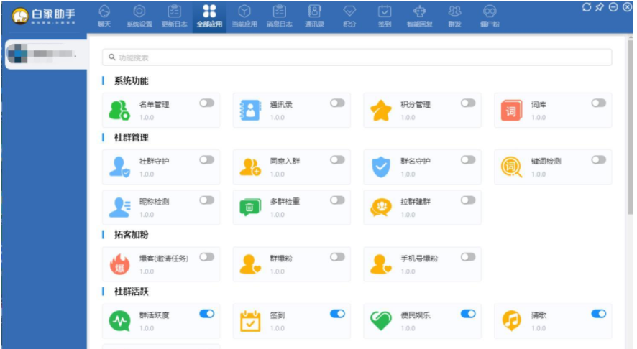Image resolution: width=637 pixels, height=349 pixels.
Task: Click the 拉群建群 label
Action: pyautogui.click(x=416, y=202)
